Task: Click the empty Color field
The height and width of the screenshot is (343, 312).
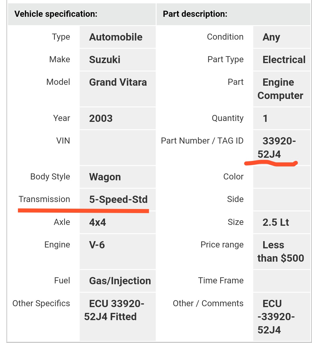Action: pos(282,177)
